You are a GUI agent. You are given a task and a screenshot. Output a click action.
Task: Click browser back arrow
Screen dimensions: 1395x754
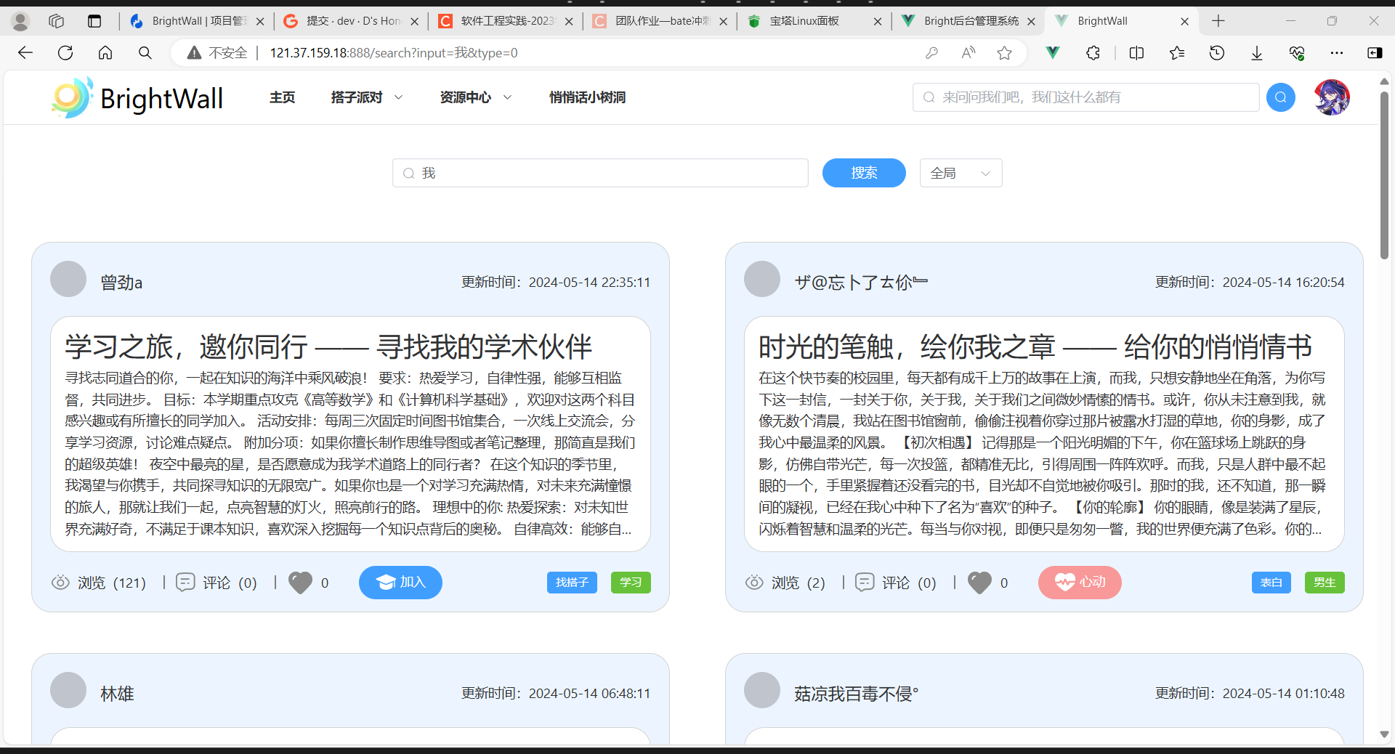coord(25,52)
